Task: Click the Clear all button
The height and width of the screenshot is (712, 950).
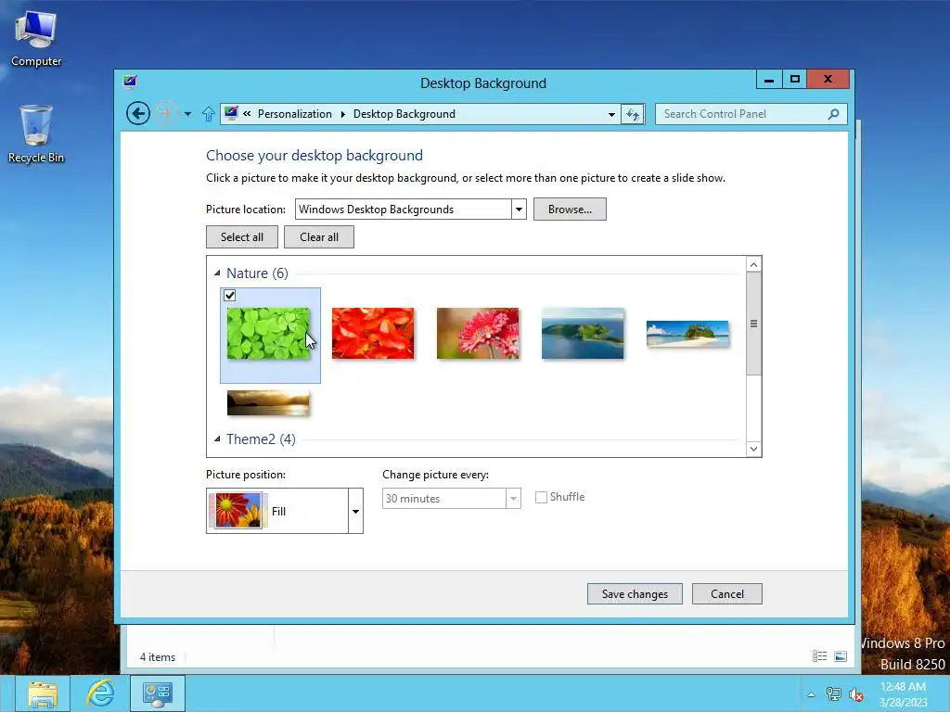Action: [319, 237]
